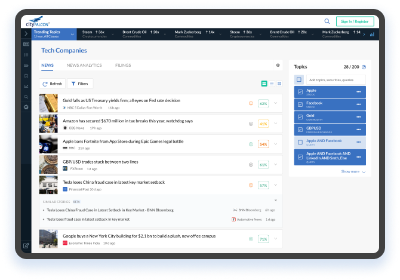Expand the Amazon tax breaks story

[x=275, y=124]
